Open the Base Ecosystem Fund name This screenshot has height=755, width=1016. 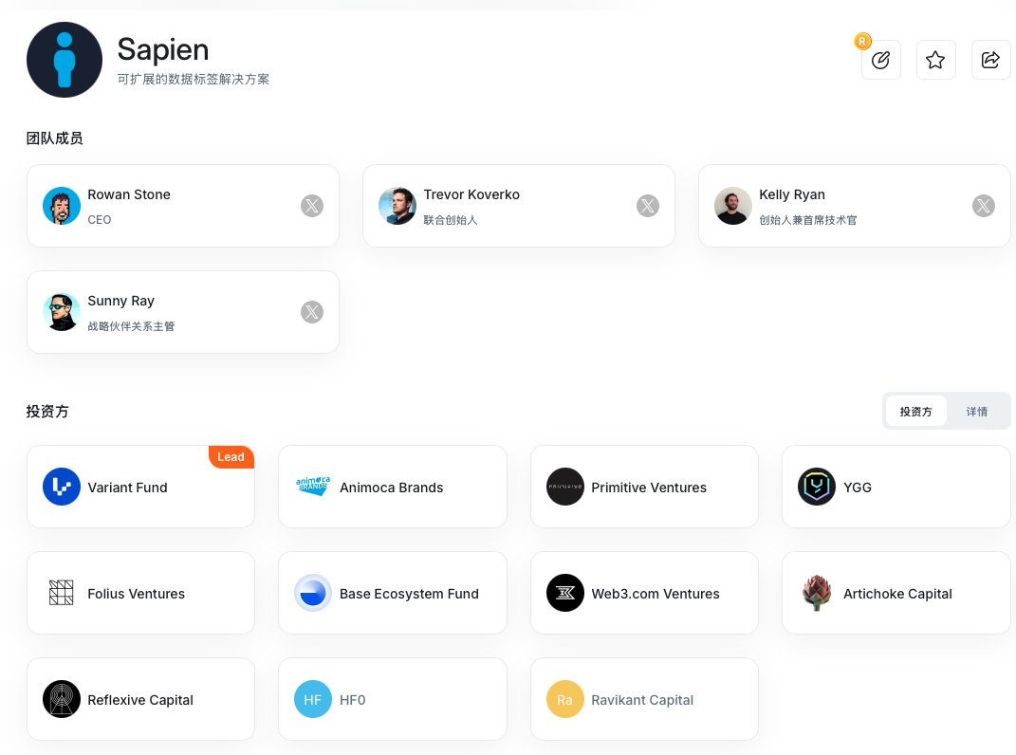(409, 594)
